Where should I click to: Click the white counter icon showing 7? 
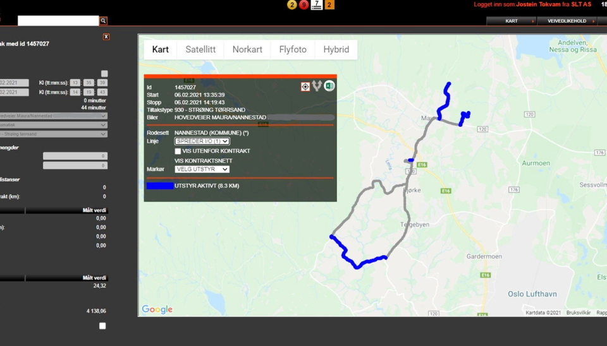(x=317, y=5)
